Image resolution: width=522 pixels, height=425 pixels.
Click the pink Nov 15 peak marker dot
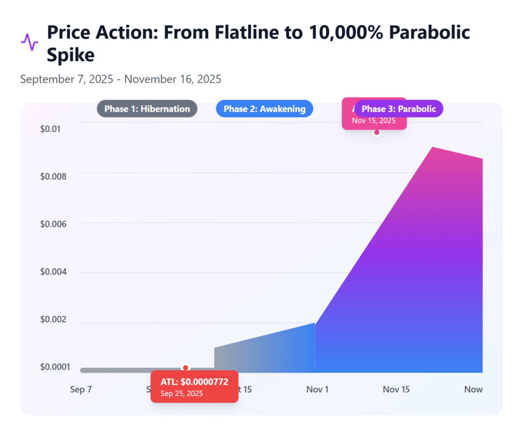pyautogui.click(x=377, y=133)
